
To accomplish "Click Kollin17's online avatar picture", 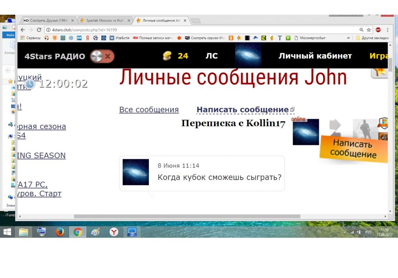I will tap(306, 132).
